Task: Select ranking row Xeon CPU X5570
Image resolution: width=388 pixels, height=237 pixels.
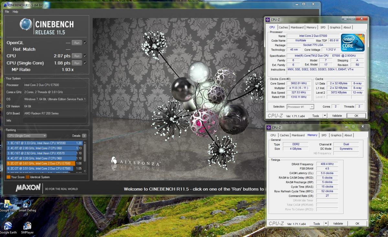Action: click(44, 153)
